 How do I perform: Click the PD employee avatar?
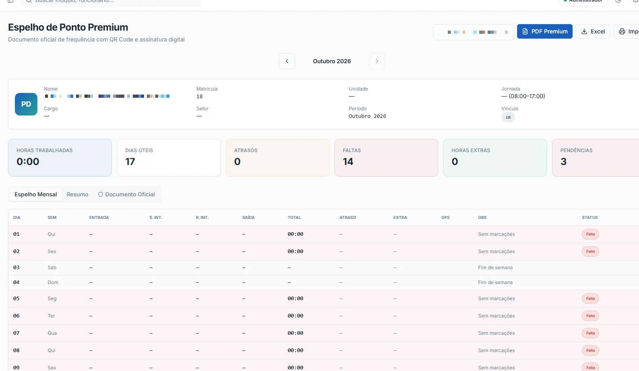(x=26, y=104)
